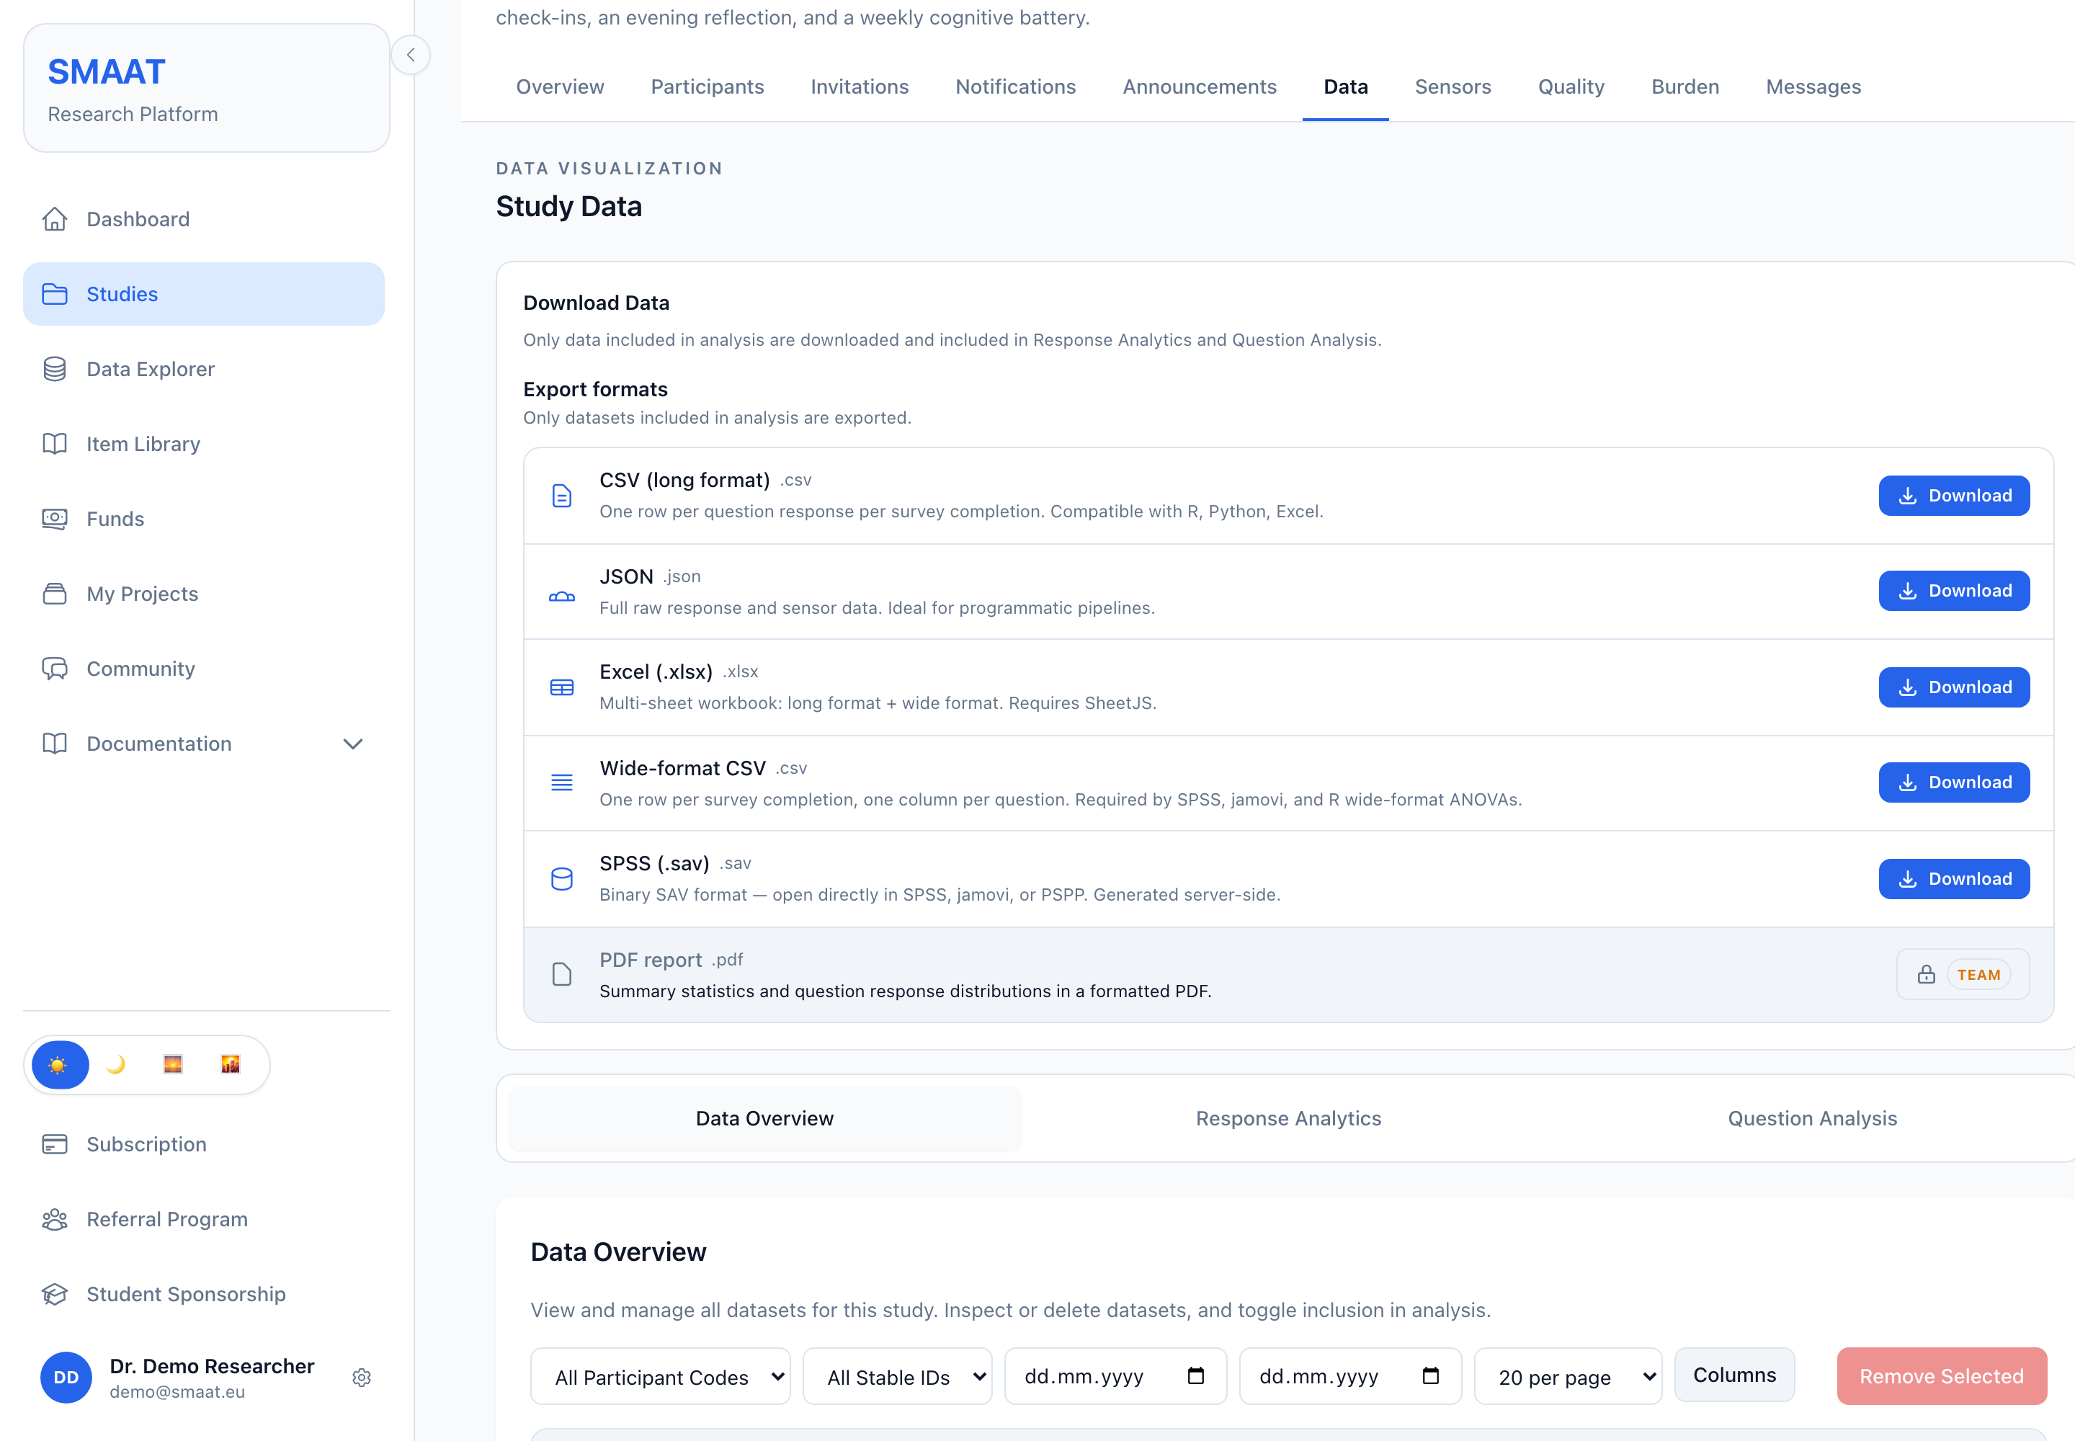This screenshot has width=2075, height=1441.
Task: Open the All Stable IDs dropdown
Action: click(898, 1377)
